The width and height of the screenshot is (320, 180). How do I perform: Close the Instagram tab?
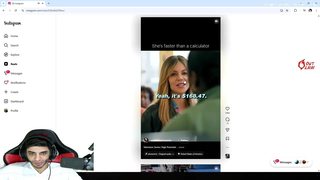pyautogui.click(x=42, y=3)
